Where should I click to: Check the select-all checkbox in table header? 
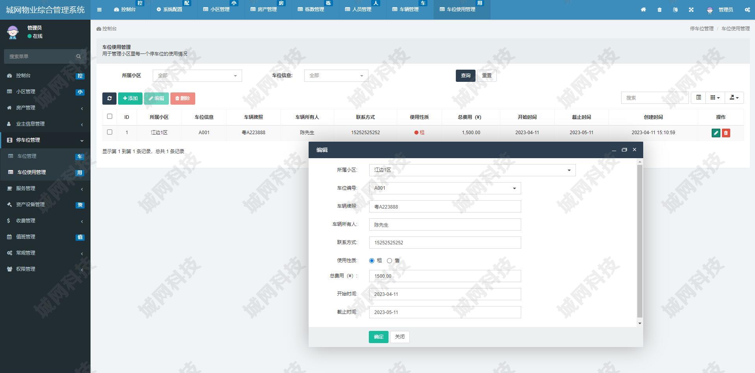pyautogui.click(x=109, y=116)
